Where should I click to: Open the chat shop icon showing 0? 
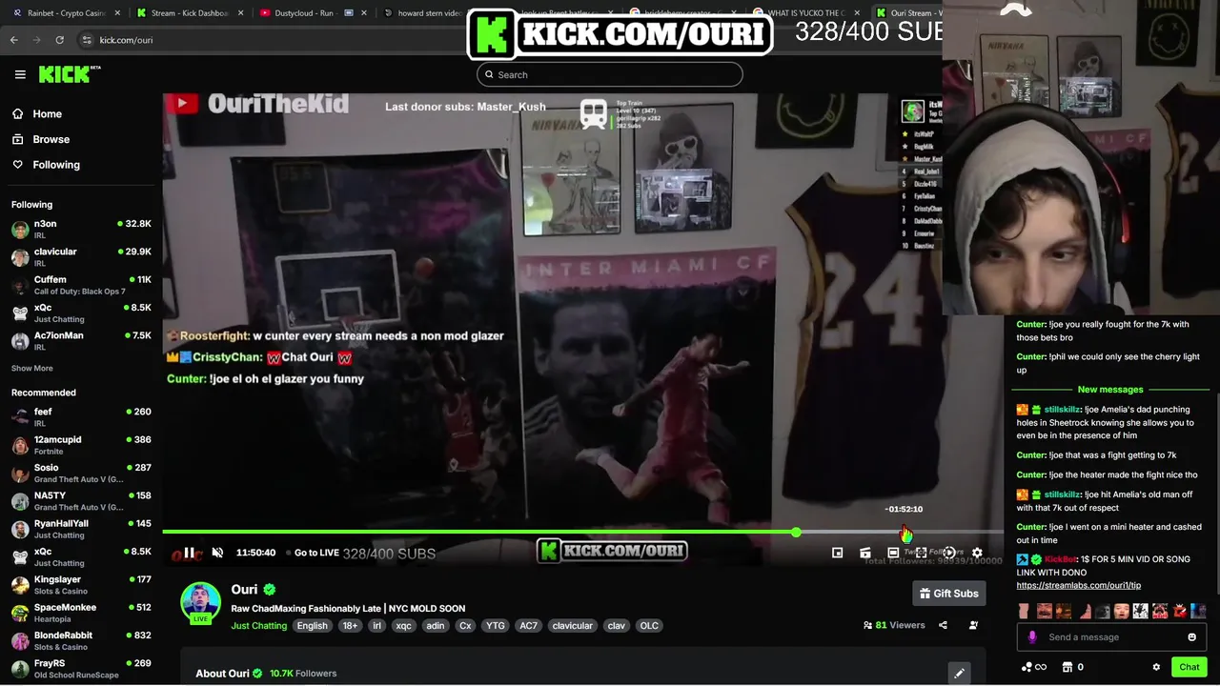coord(1073,667)
